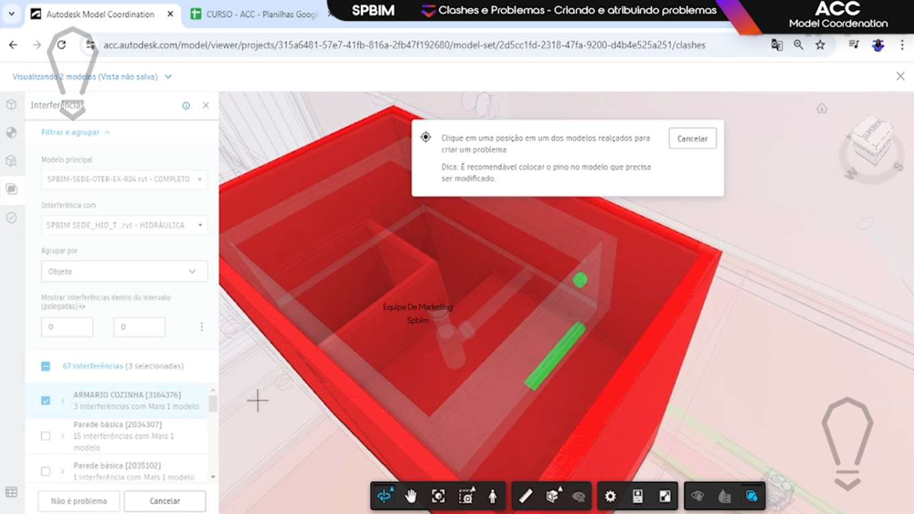Check the Parede básica [2035102] checkbox
Viewport: 914px width, 514px height.
(x=46, y=471)
